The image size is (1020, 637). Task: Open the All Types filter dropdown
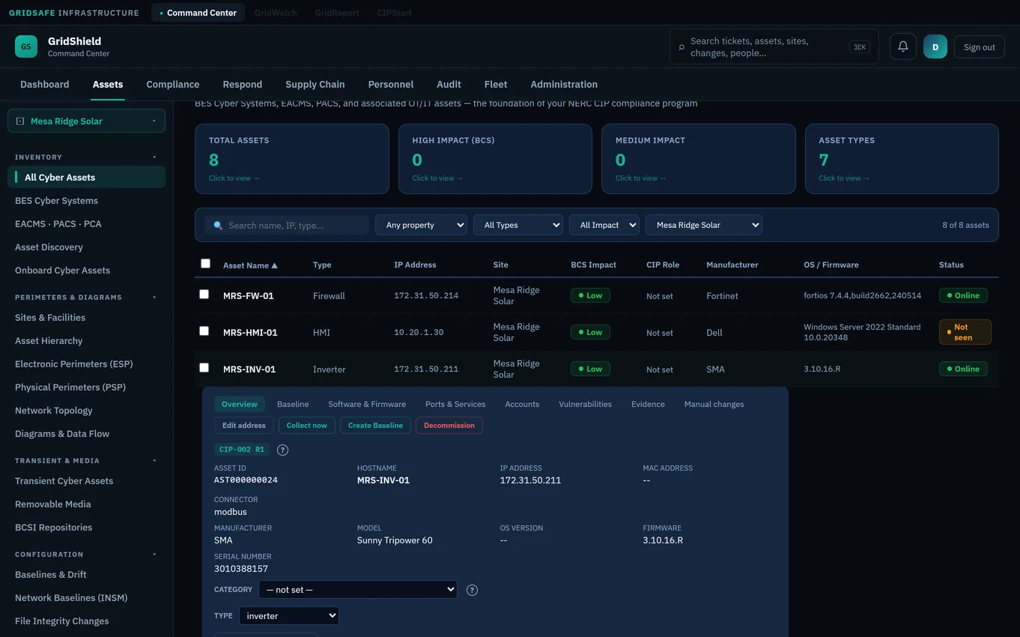tap(518, 225)
